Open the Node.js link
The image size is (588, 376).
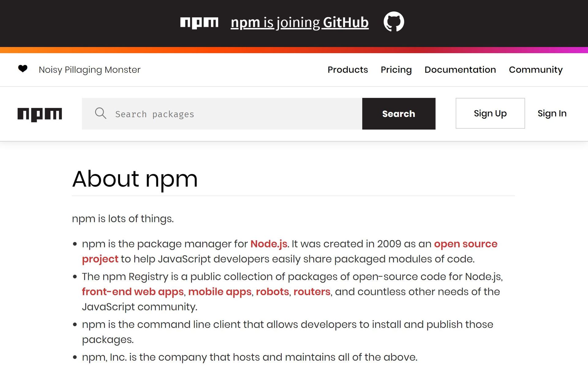[269, 244]
